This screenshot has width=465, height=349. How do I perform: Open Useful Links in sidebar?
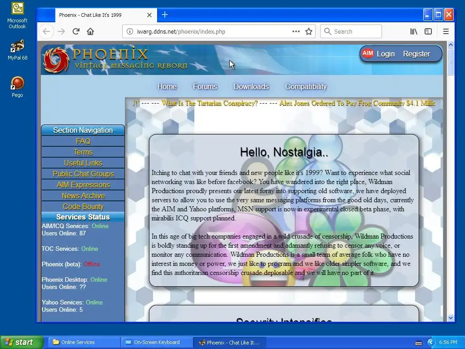tap(83, 163)
